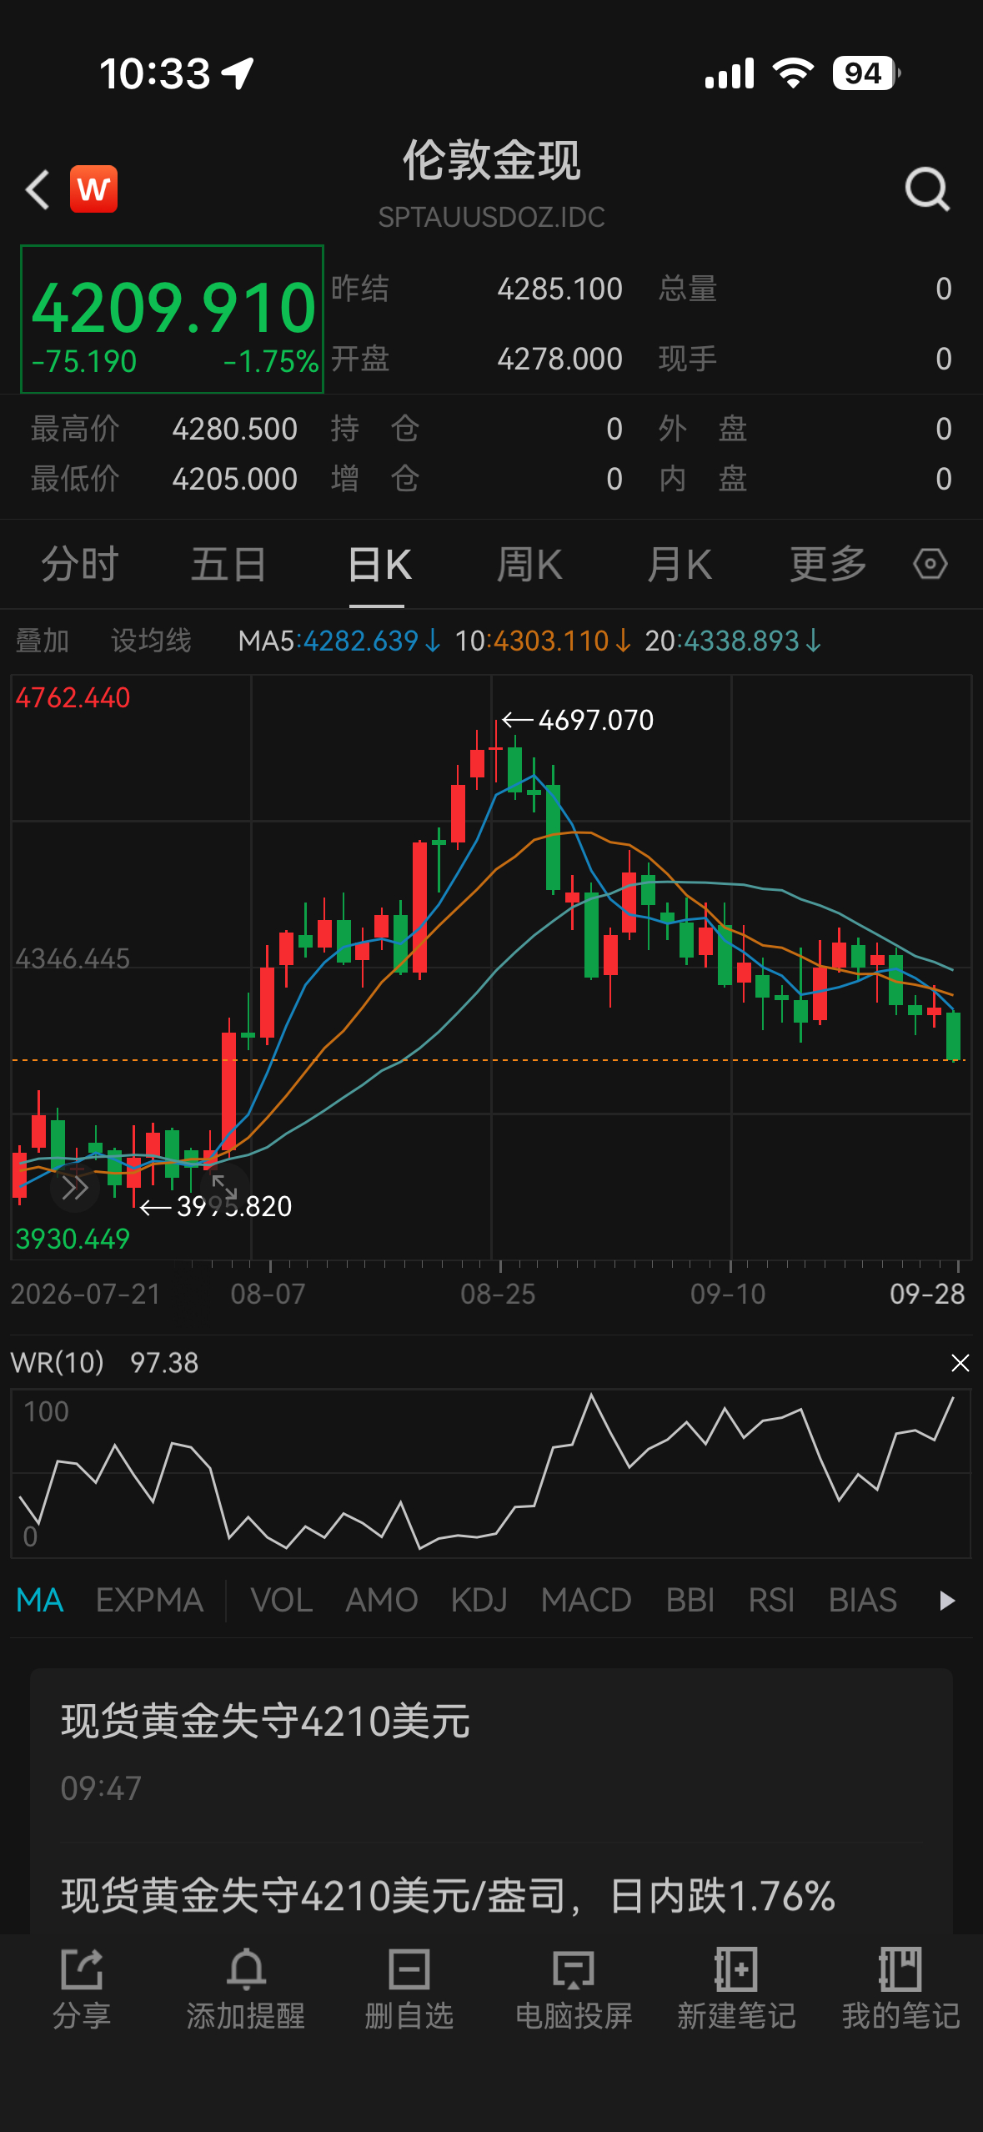This screenshot has height=2132, width=983.
Task: Tap 开盘 value 4278.000
Action: coord(560,359)
